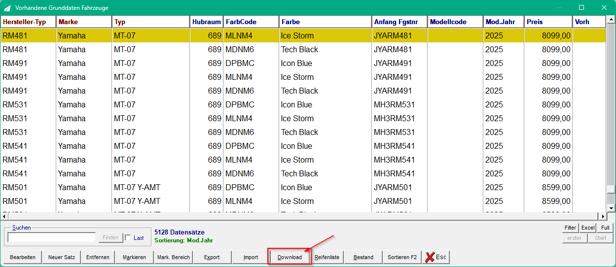Click MH3RM541 in the Tech Black row

394,173
